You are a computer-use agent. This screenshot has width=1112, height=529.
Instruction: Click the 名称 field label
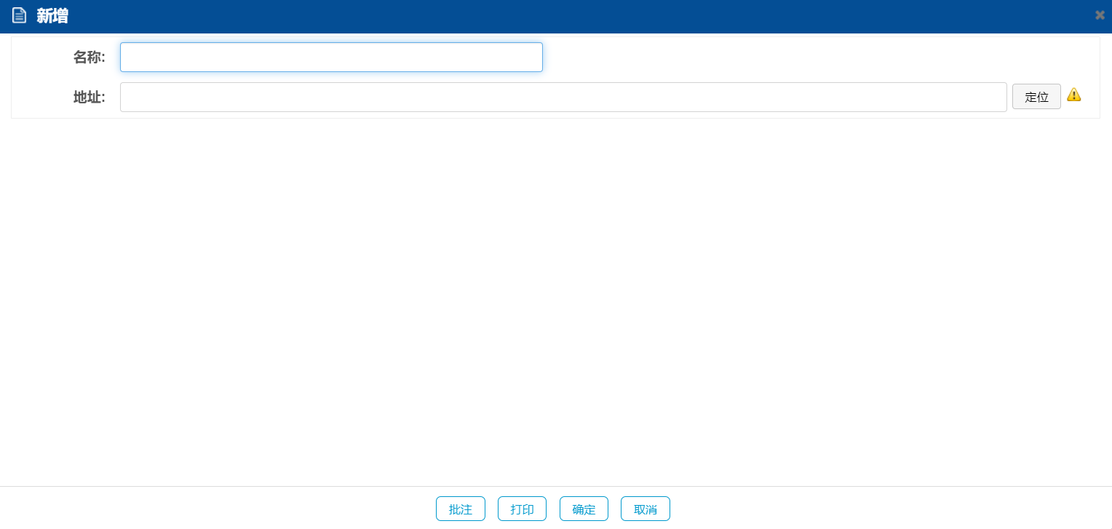[x=89, y=57]
